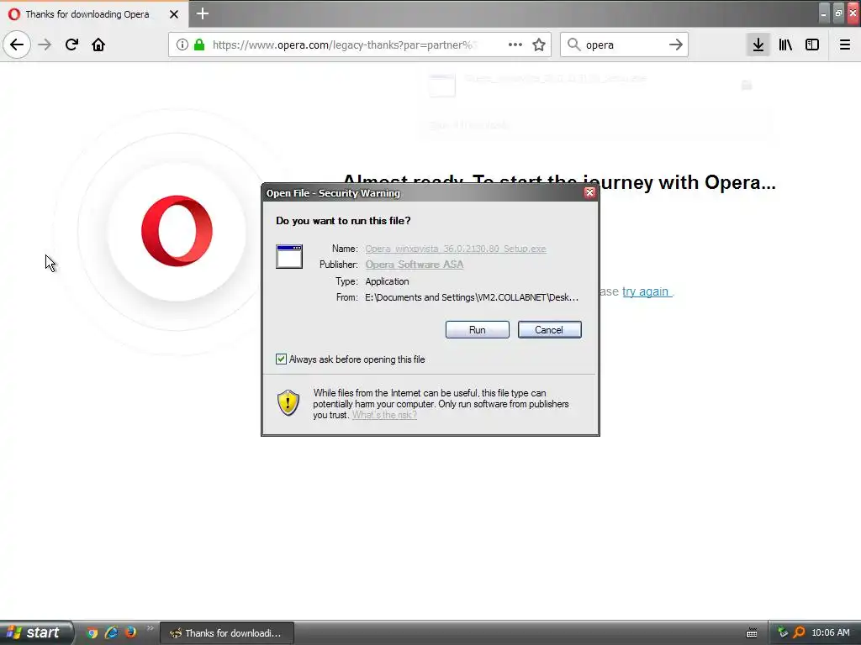Close the 'Thanks for downloading Opera' tab
The width and height of the screenshot is (861, 645).
(174, 14)
